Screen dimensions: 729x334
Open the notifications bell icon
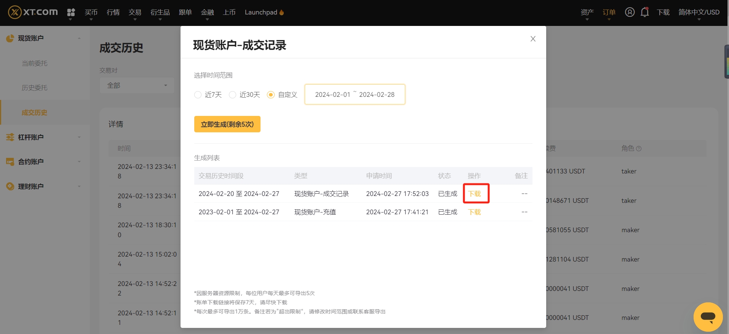tap(644, 12)
